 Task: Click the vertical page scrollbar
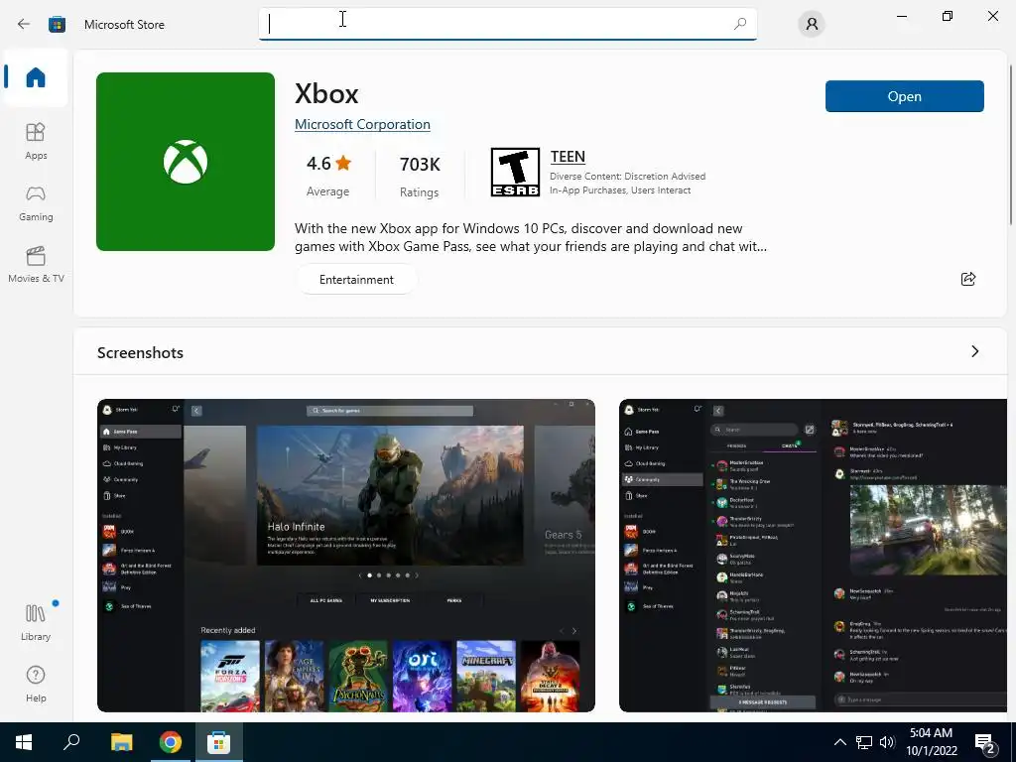pos(1011,145)
